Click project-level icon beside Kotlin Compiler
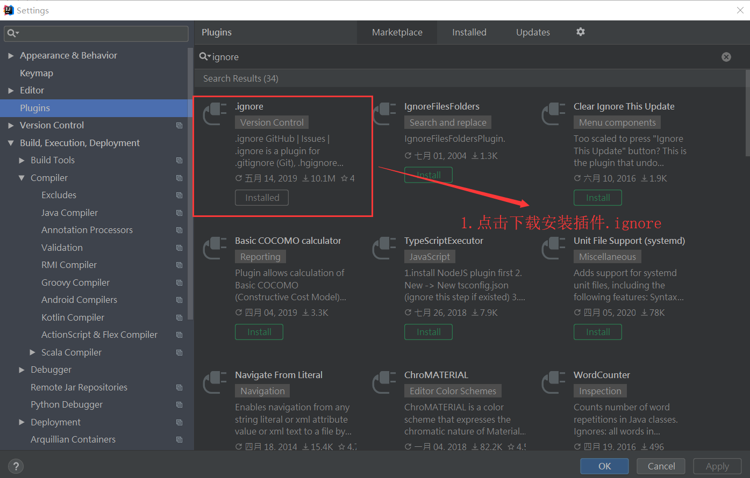This screenshot has width=750, height=478. tap(180, 317)
